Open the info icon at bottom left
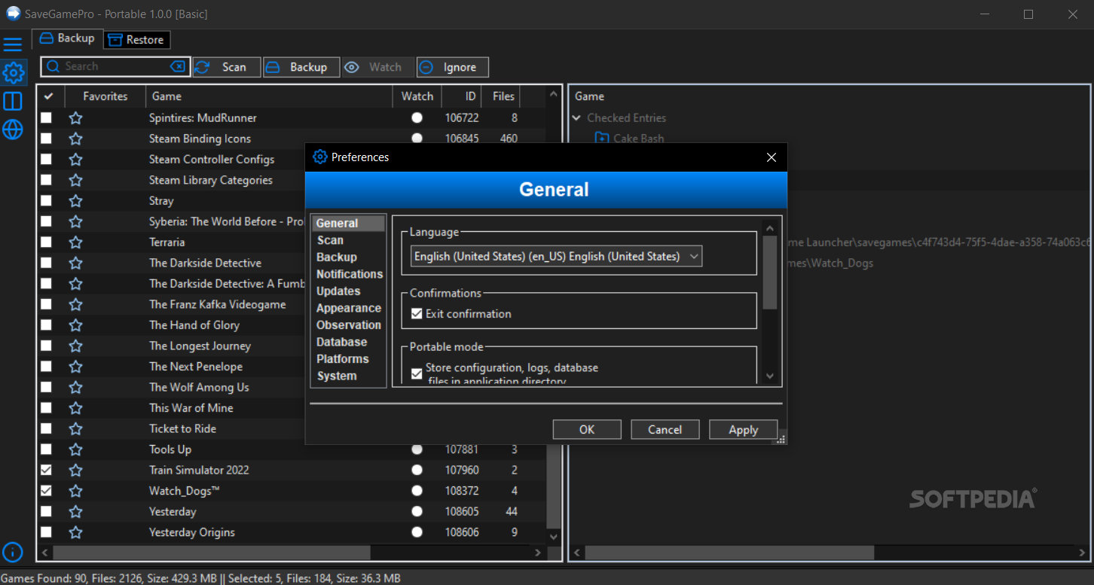Screen dimensions: 1094x585 click(13, 553)
